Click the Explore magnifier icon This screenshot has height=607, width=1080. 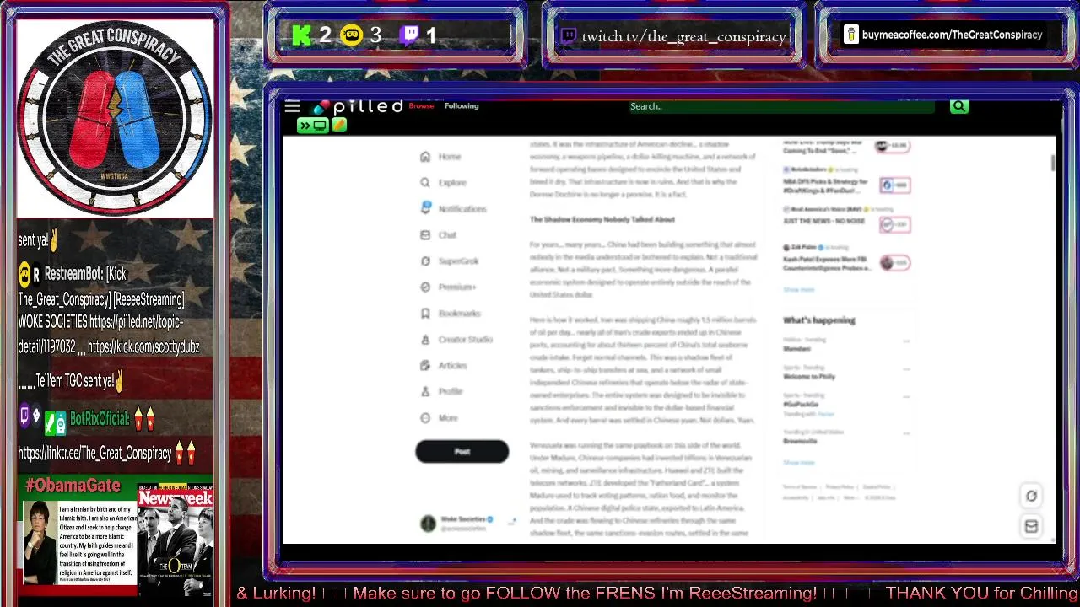(x=425, y=183)
